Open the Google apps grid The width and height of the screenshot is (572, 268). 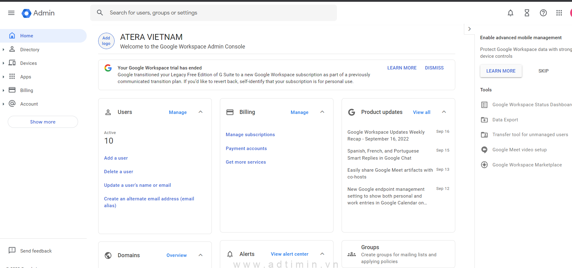pyautogui.click(x=559, y=13)
